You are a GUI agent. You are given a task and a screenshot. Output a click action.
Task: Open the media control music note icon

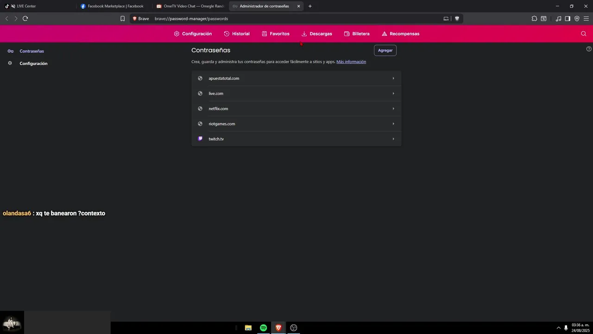(558, 19)
